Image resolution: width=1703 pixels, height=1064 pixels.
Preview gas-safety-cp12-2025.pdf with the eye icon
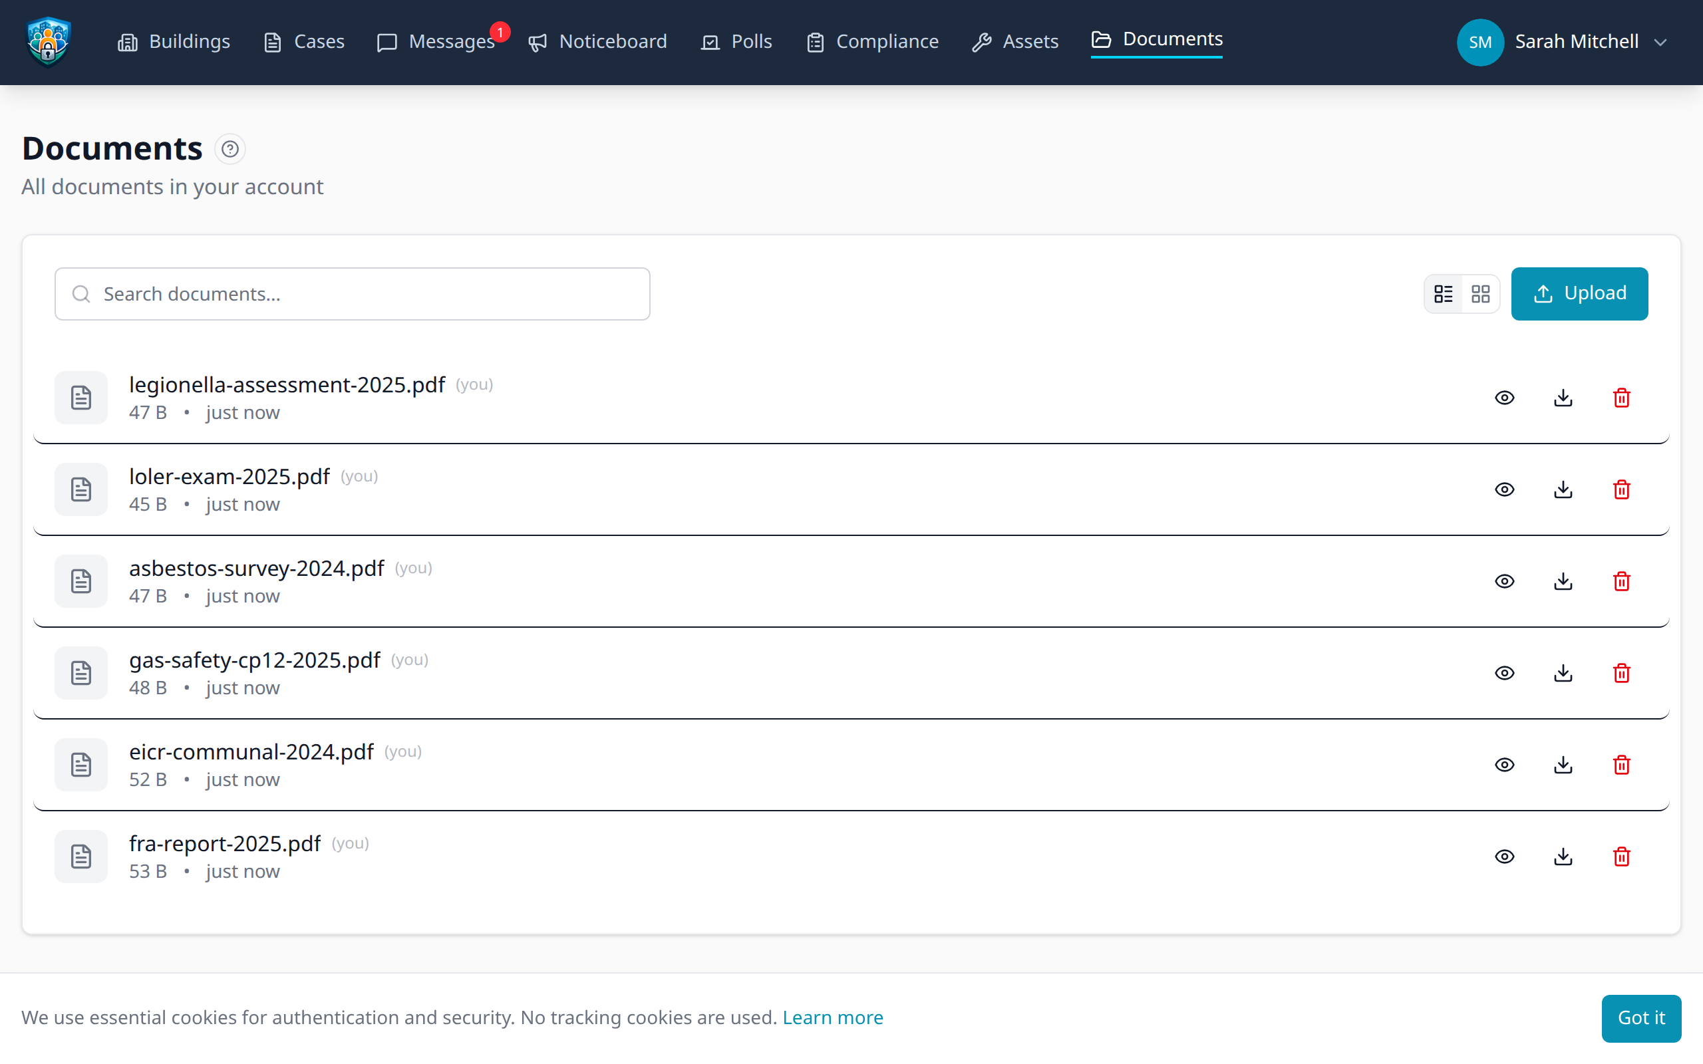tap(1505, 674)
